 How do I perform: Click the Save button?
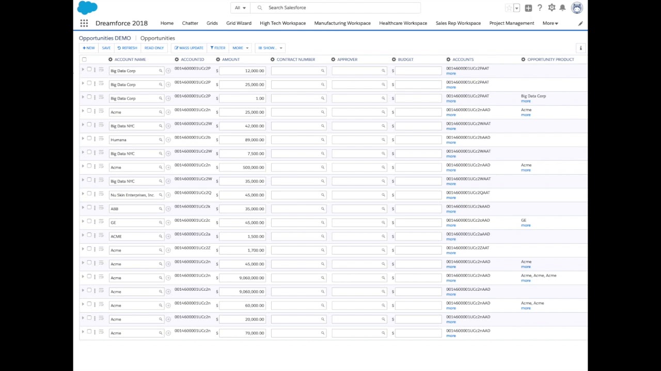tap(106, 48)
